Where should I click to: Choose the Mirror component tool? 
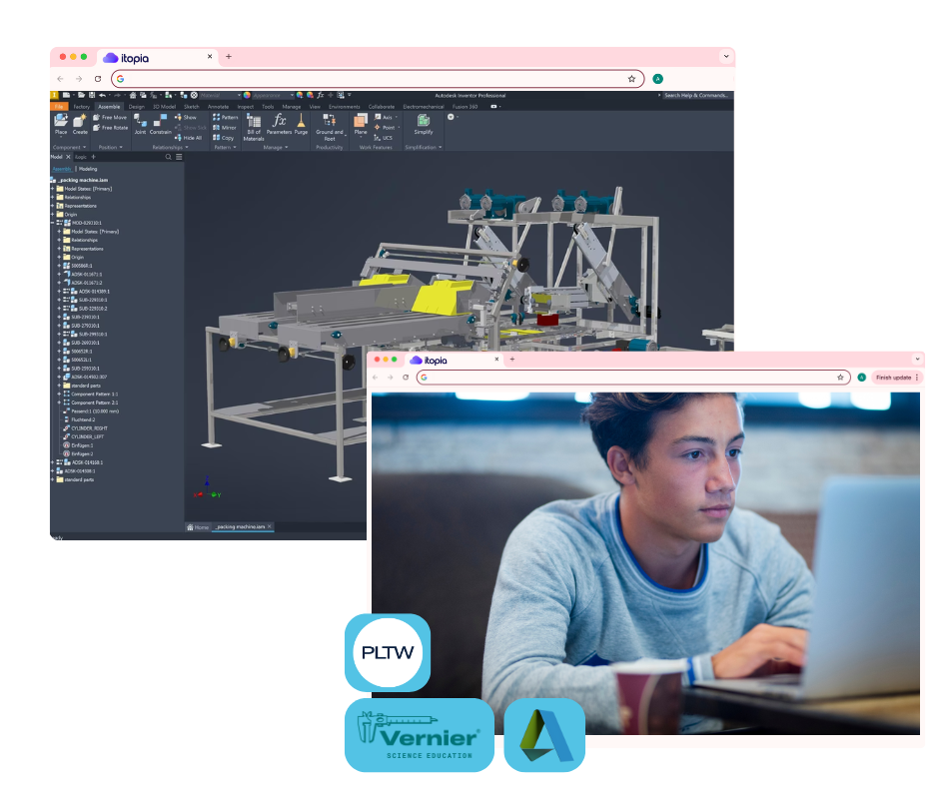[224, 128]
